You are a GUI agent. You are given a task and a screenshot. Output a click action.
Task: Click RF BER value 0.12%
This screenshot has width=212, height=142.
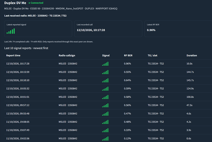coord(128,139)
